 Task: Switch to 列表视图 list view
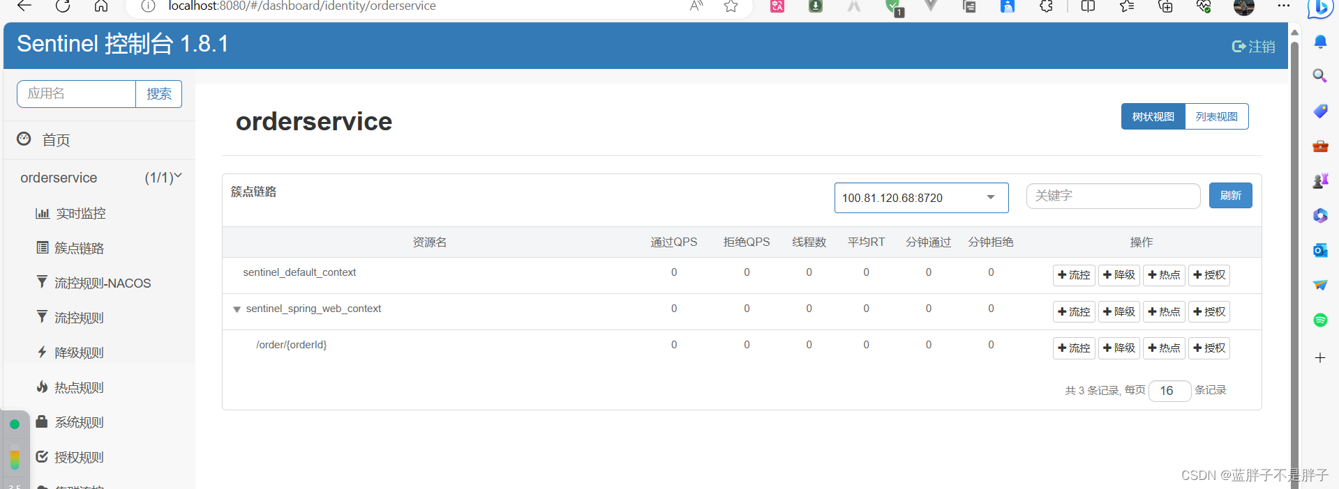click(1217, 116)
